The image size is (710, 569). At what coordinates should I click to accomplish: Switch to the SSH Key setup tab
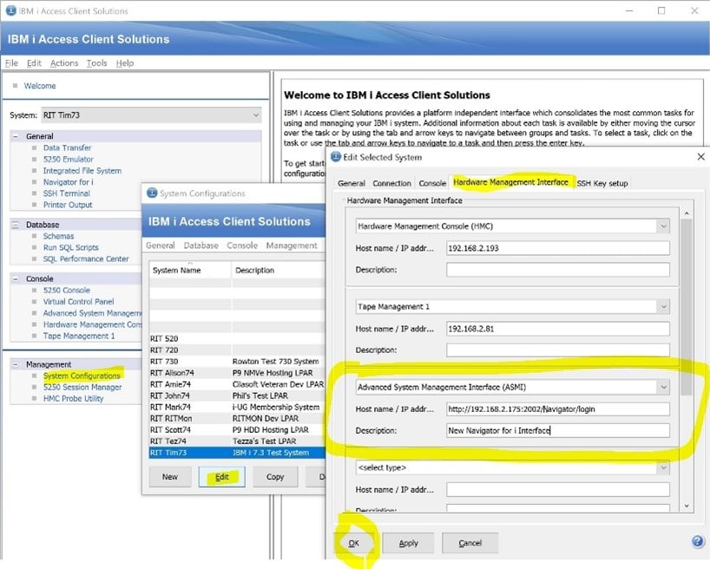coord(602,183)
